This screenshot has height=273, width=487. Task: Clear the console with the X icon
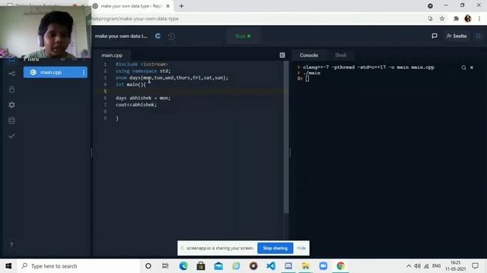pyautogui.click(x=472, y=67)
